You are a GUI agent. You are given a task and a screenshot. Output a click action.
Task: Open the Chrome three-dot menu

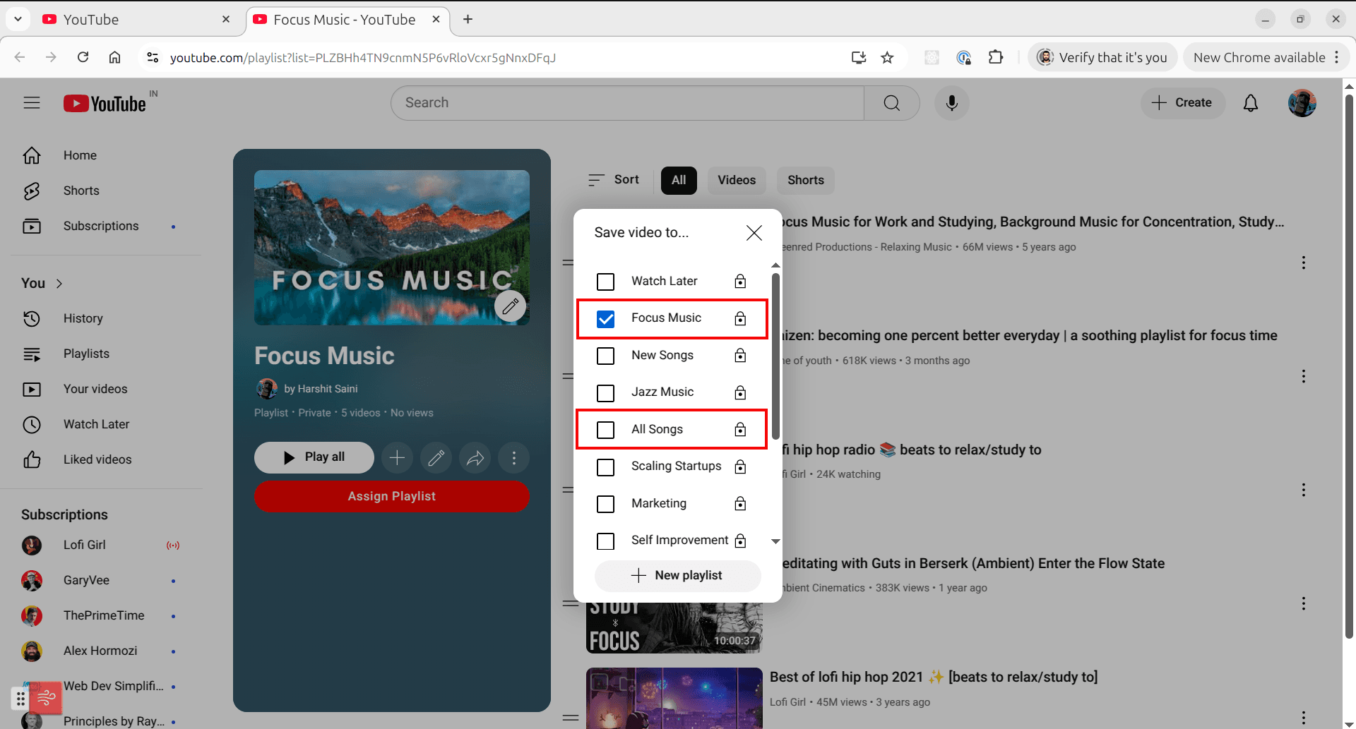(1336, 57)
